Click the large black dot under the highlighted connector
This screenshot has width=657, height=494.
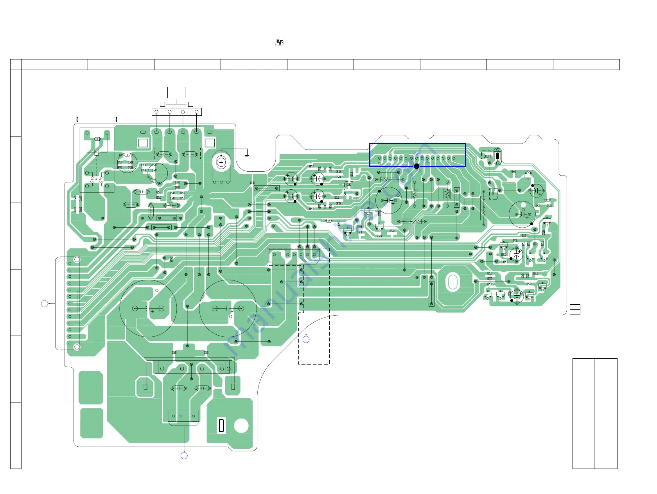[x=416, y=166]
